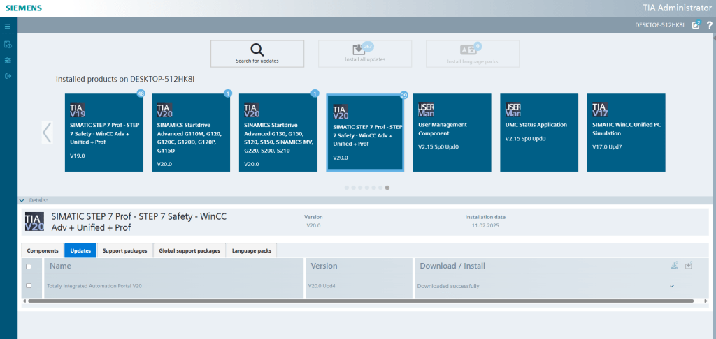Switch to the Components tab
The height and width of the screenshot is (339, 716).
[x=43, y=250]
